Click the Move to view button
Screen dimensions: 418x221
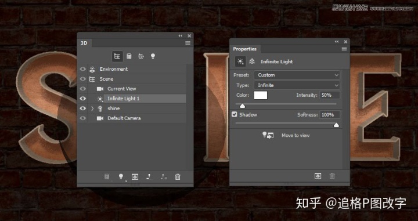(x=296, y=135)
